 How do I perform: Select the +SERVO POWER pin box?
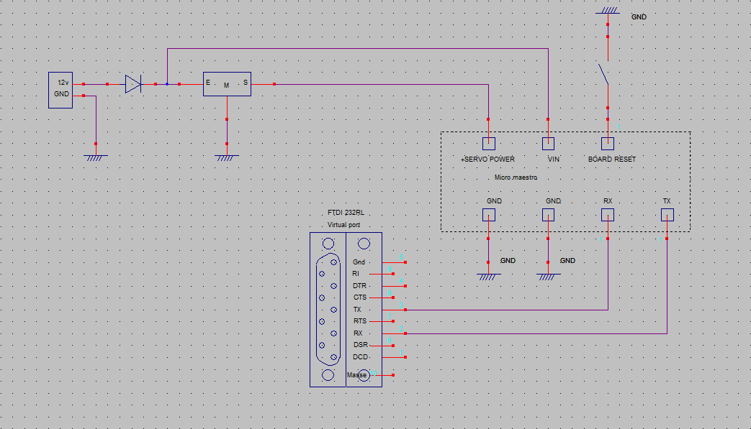[488, 143]
